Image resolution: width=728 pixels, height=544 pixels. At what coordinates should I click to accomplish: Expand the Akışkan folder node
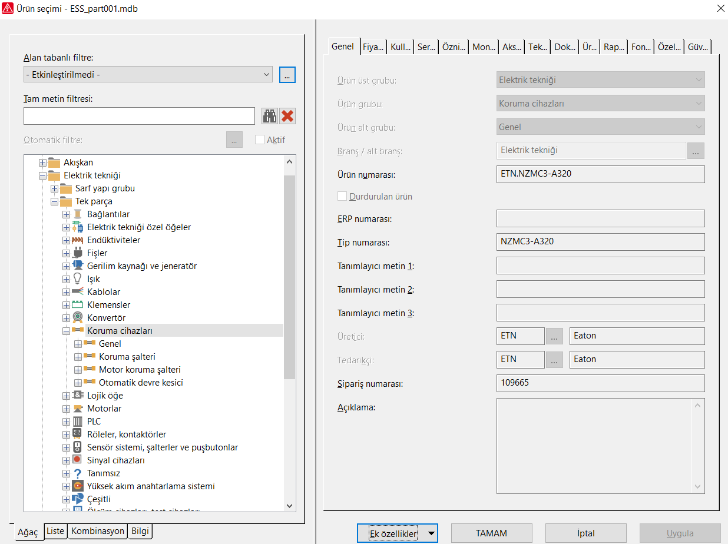point(42,162)
